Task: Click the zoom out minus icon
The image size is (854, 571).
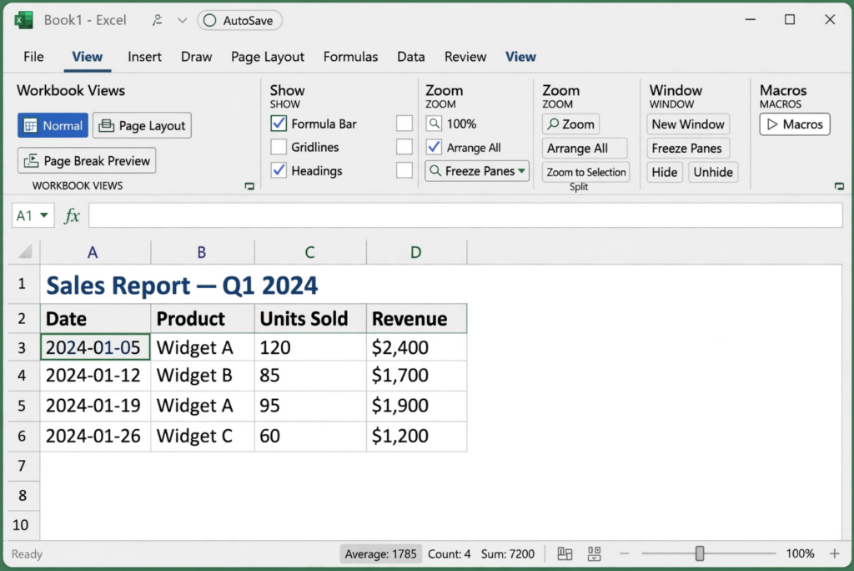Action: click(624, 554)
